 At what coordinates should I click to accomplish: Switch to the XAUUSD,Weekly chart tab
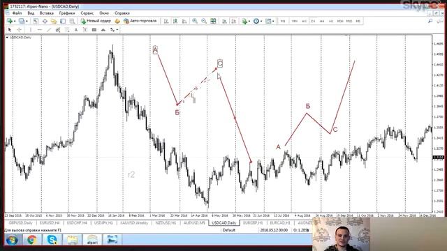(x=134, y=223)
